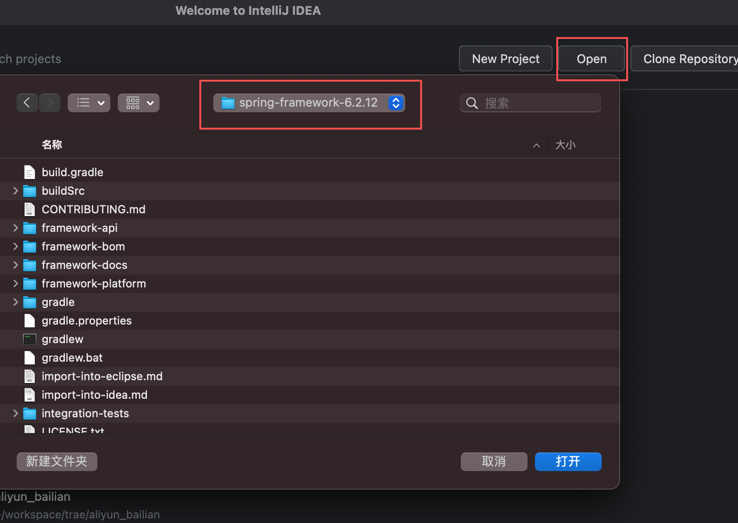Select the import-into-idea.md file icon
Viewport: 738px width, 523px height.
coord(30,395)
